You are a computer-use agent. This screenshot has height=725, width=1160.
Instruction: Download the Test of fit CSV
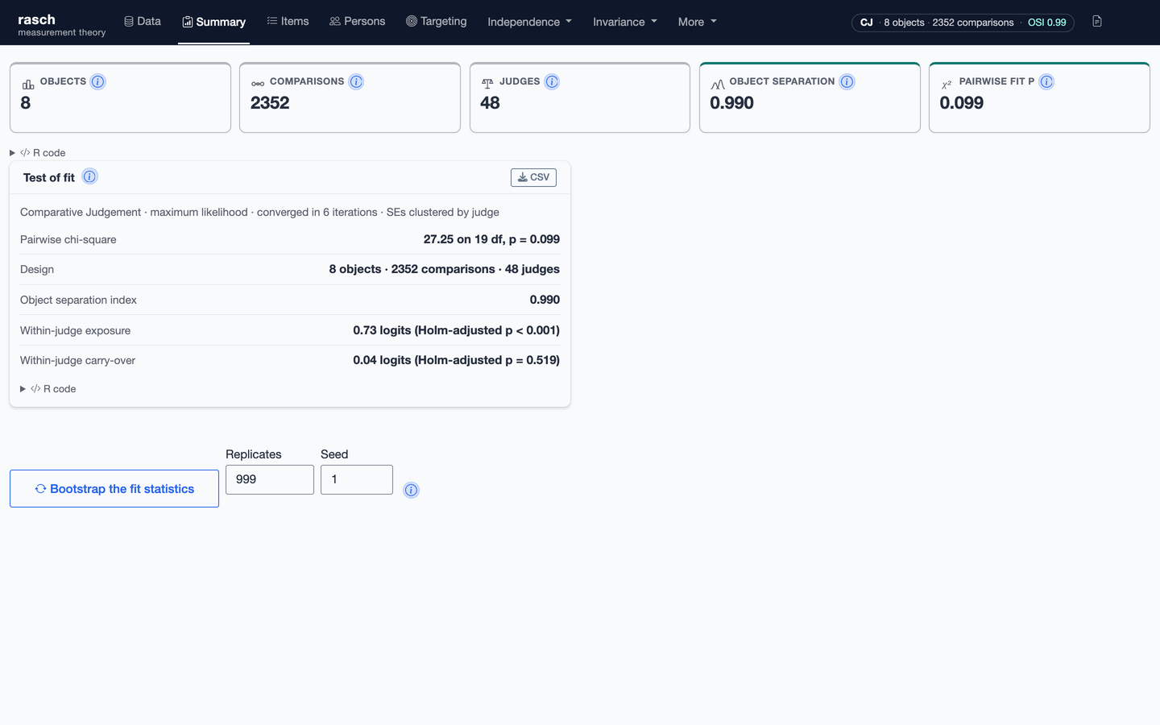[533, 177]
